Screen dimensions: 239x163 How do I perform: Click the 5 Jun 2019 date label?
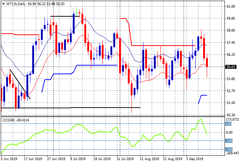[9, 159]
